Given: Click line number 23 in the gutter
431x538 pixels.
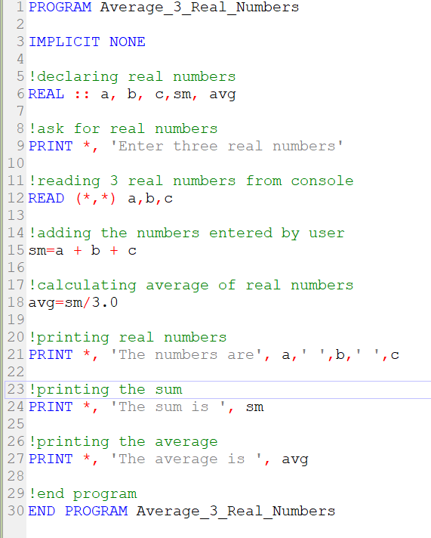Looking at the screenshot, I should 16,389.
